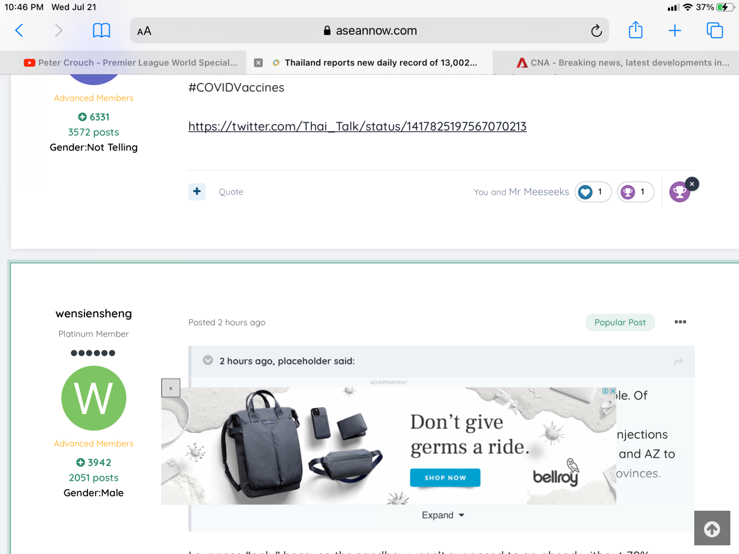The width and height of the screenshot is (739, 554).
Task: Reload the aseannow.com page
Action: tap(596, 31)
